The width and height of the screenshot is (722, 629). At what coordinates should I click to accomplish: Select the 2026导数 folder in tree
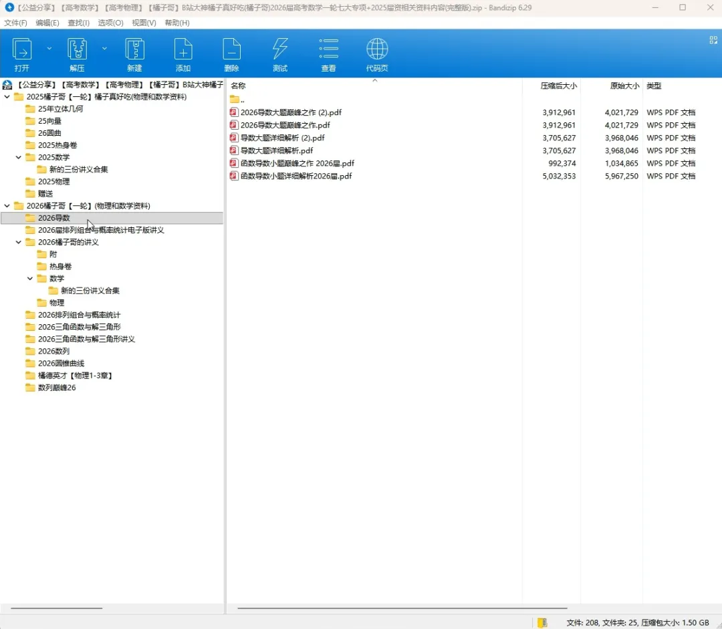[112, 218]
